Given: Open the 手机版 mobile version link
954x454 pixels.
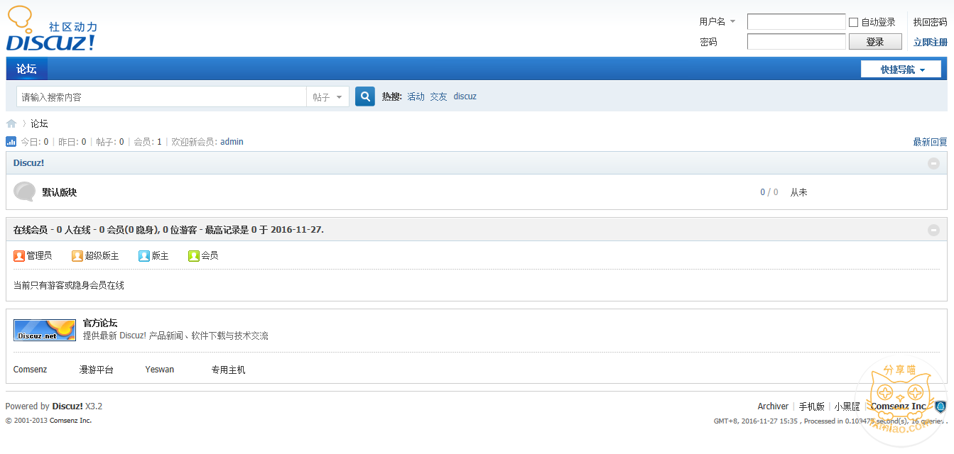Looking at the screenshot, I should tap(811, 406).
